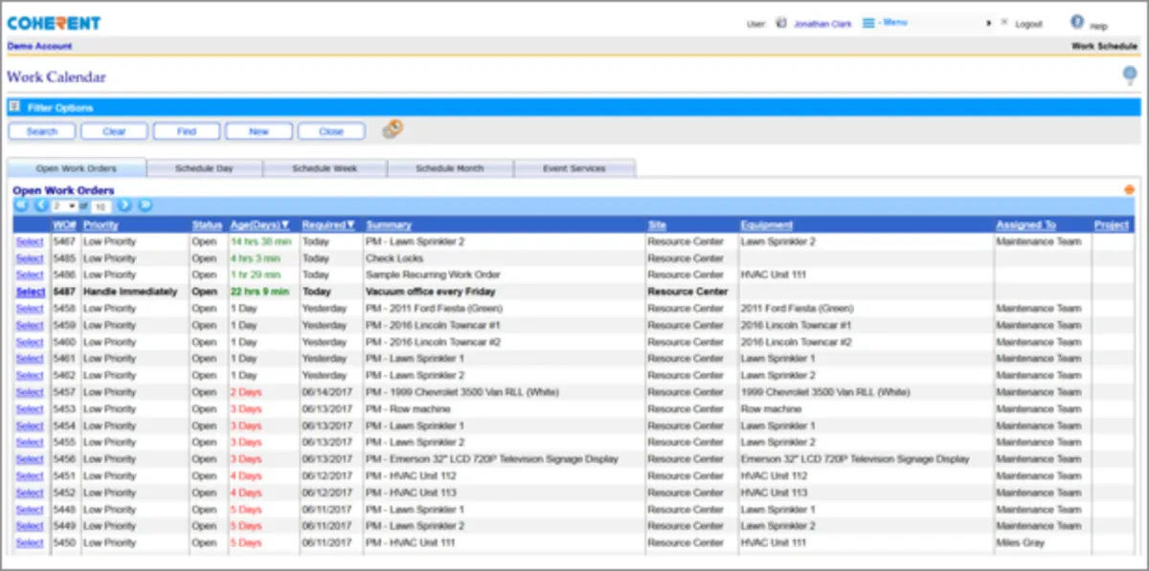
Task: Open the Event Services tab
Action: [x=574, y=168]
